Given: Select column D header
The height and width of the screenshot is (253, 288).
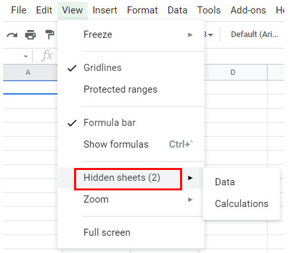Looking at the screenshot, I should tap(236, 72).
